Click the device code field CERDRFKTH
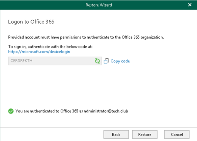This screenshot has height=141, width=197. coord(55,61)
